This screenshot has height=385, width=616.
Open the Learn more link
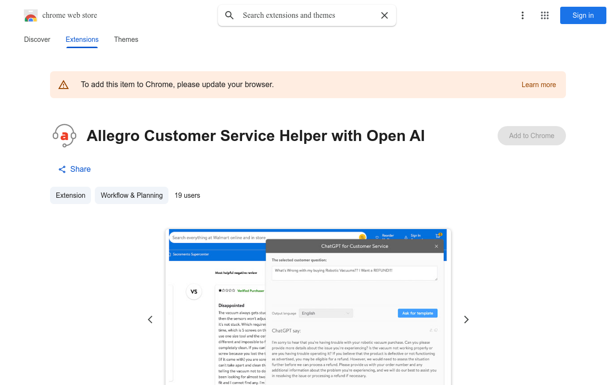(x=539, y=85)
